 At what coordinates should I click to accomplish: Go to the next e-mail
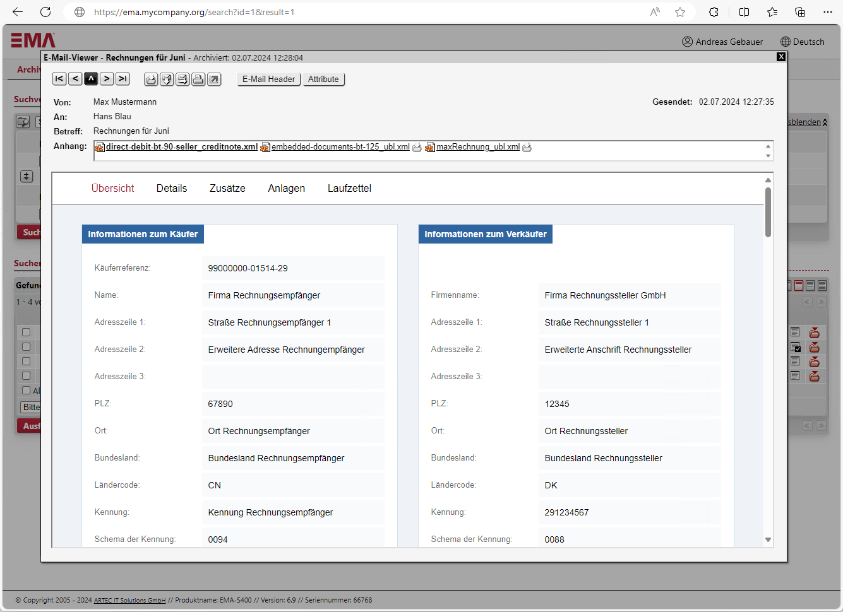[x=107, y=79]
